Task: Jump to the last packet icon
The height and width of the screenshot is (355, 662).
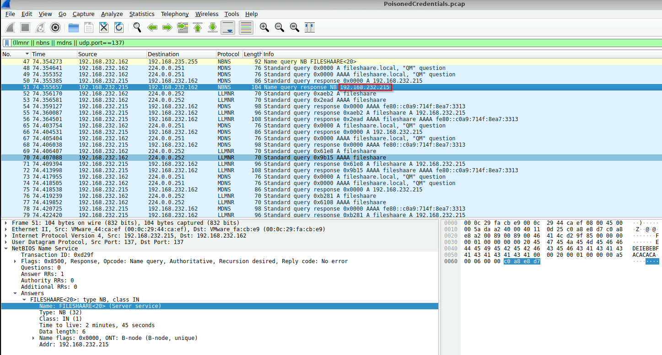Action: tap(213, 28)
